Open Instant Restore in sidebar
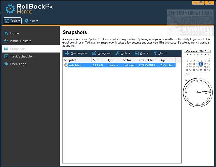 tap(31, 41)
